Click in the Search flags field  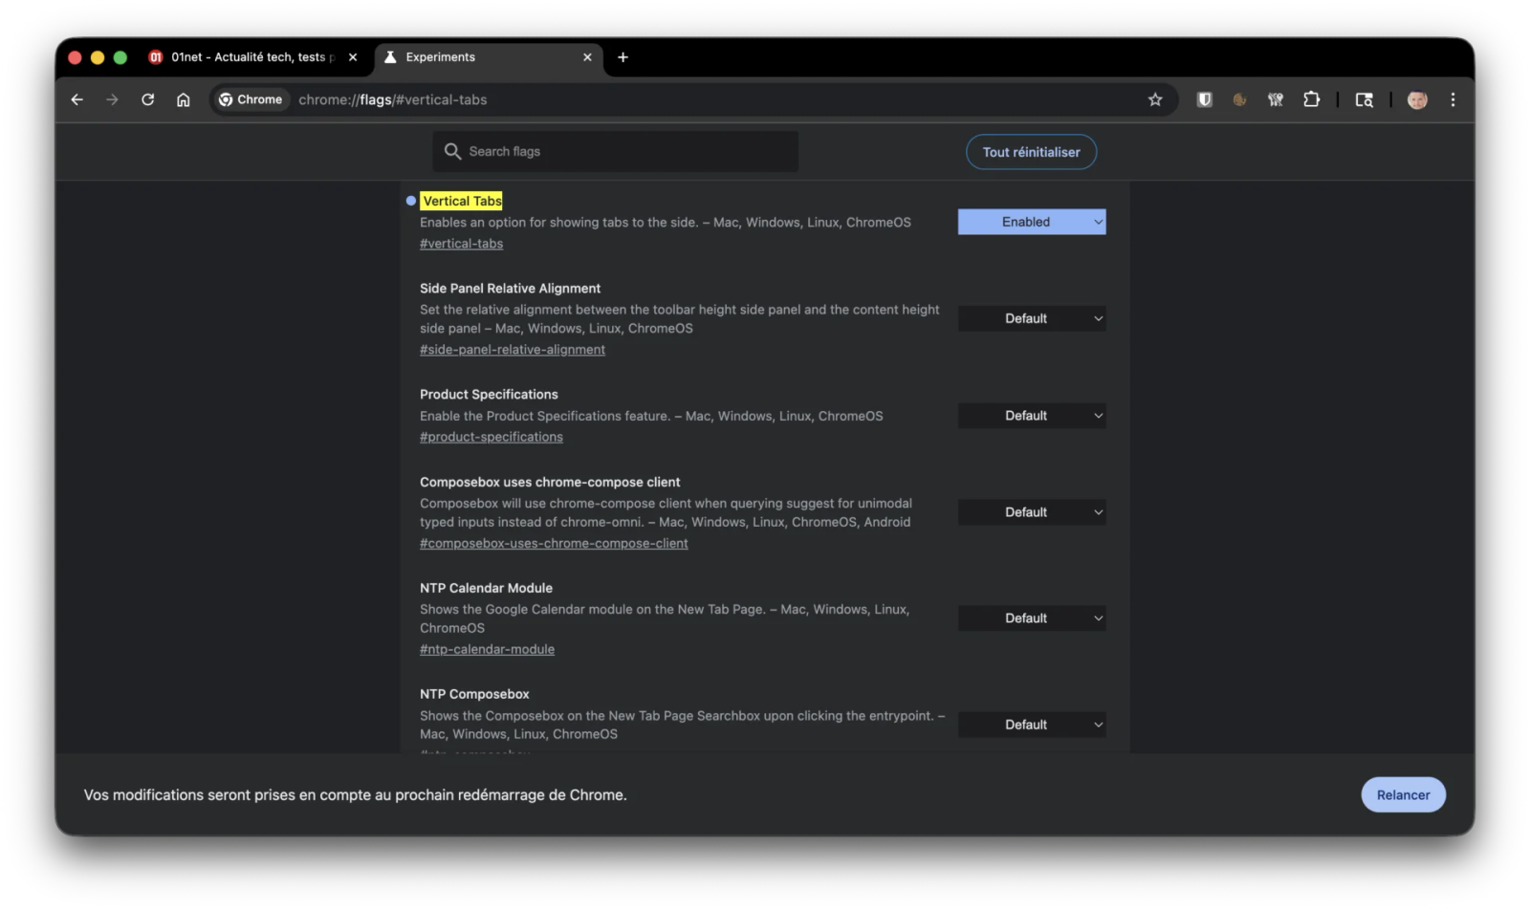[626, 152]
